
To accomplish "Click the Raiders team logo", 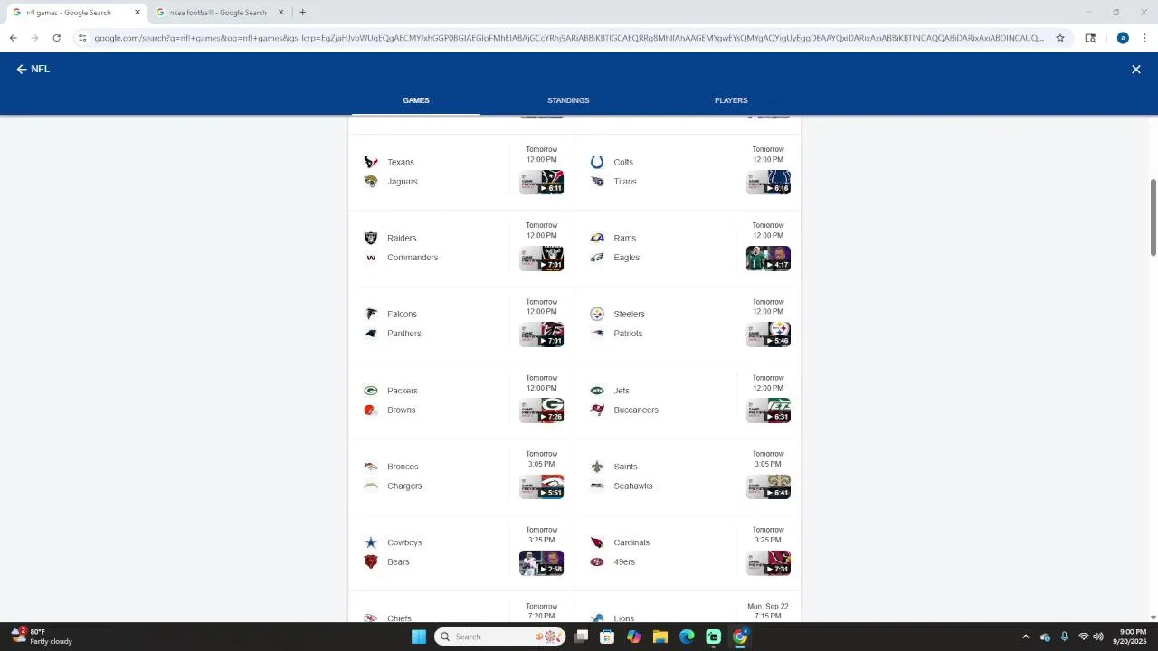I will [371, 238].
